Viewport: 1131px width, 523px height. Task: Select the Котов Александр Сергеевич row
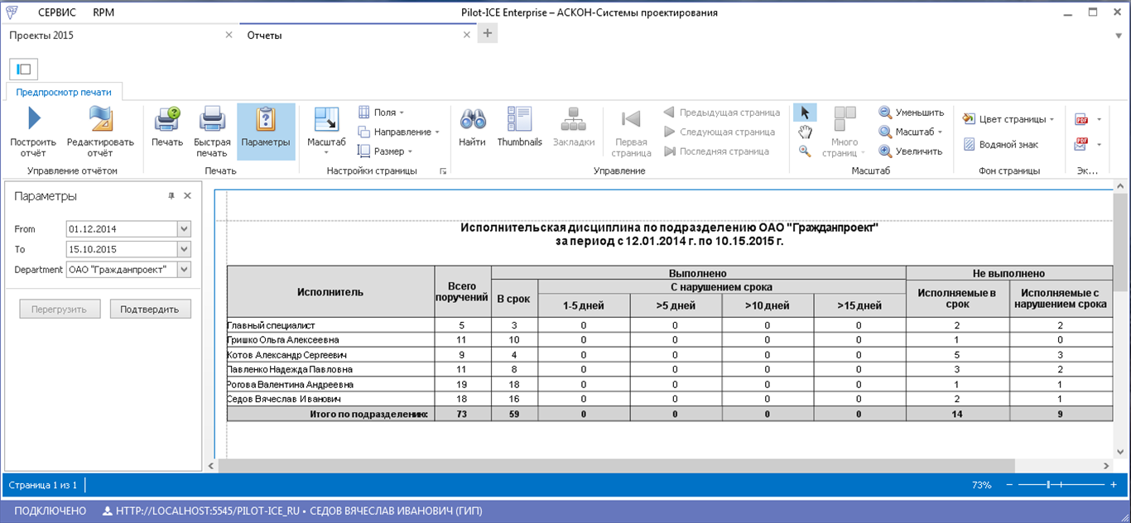click(x=669, y=355)
